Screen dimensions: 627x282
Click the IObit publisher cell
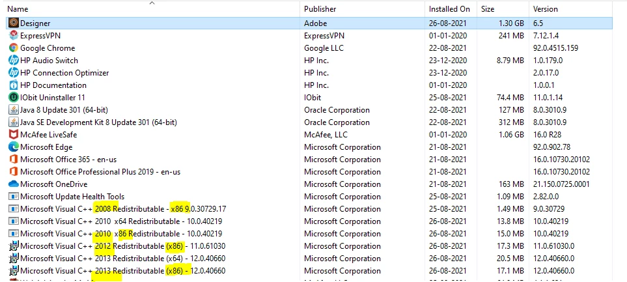[x=313, y=98]
